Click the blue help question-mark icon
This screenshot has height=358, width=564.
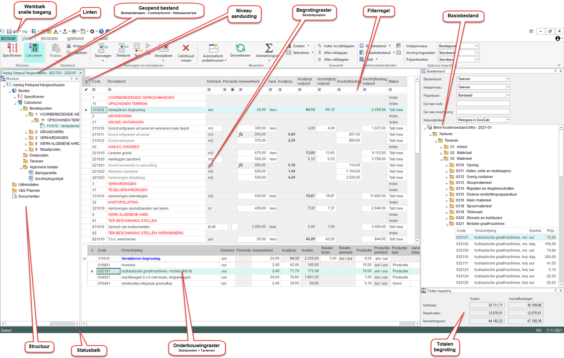[101, 31]
